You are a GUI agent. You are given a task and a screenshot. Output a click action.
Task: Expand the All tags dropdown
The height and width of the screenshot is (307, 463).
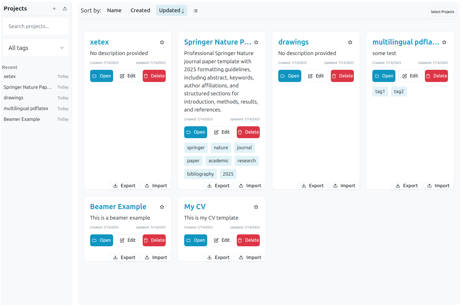pos(36,48)
